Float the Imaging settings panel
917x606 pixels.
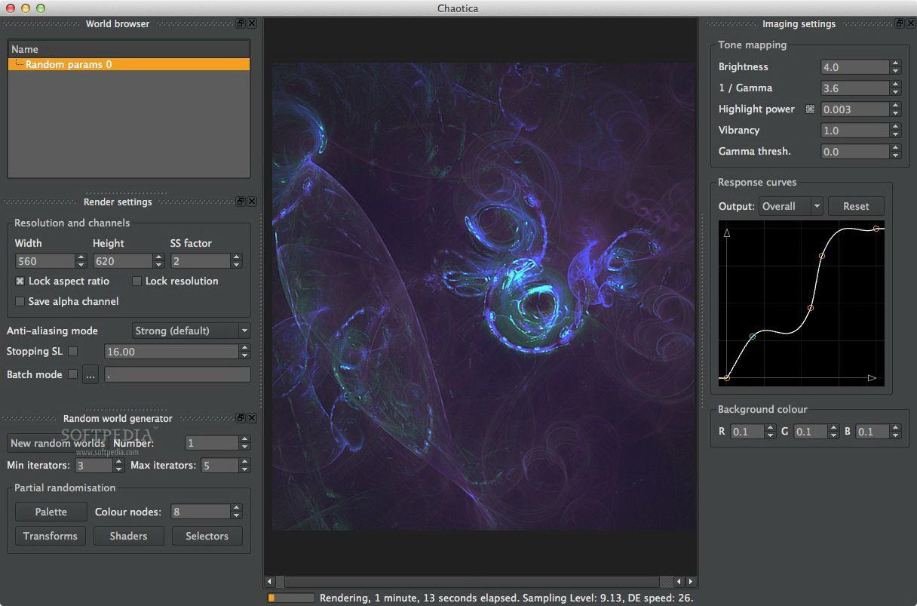pos(900,23)
